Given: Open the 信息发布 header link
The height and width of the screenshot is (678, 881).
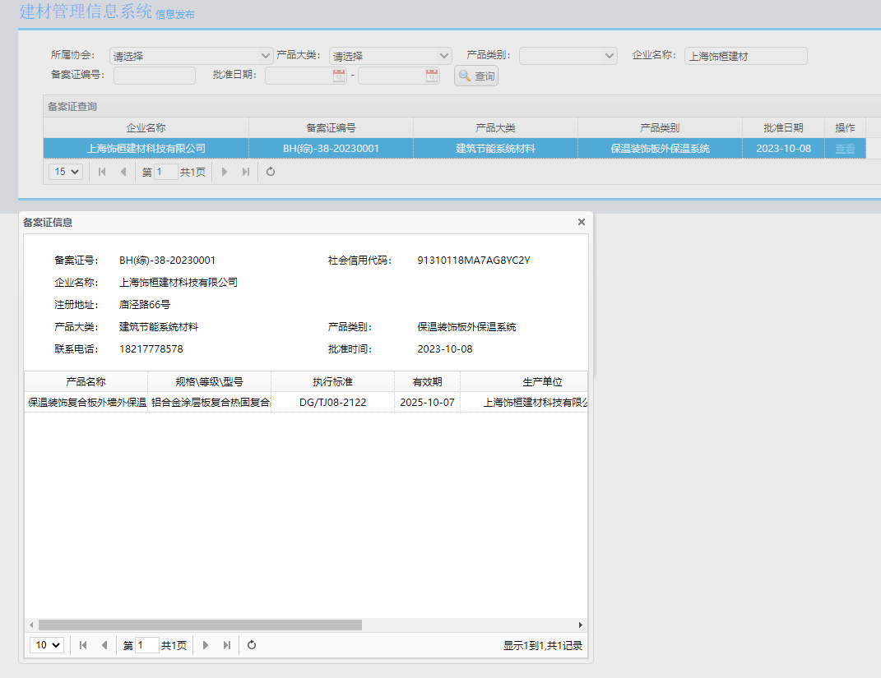Looking at the screenshot, I should point(174,15).
